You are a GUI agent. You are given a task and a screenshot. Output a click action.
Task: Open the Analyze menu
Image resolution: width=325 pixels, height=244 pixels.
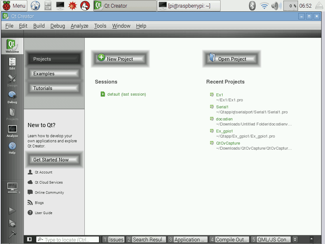click(79, 26)
